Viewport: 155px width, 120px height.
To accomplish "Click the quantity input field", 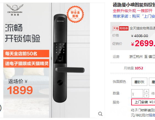I will [x=137, y=94].
